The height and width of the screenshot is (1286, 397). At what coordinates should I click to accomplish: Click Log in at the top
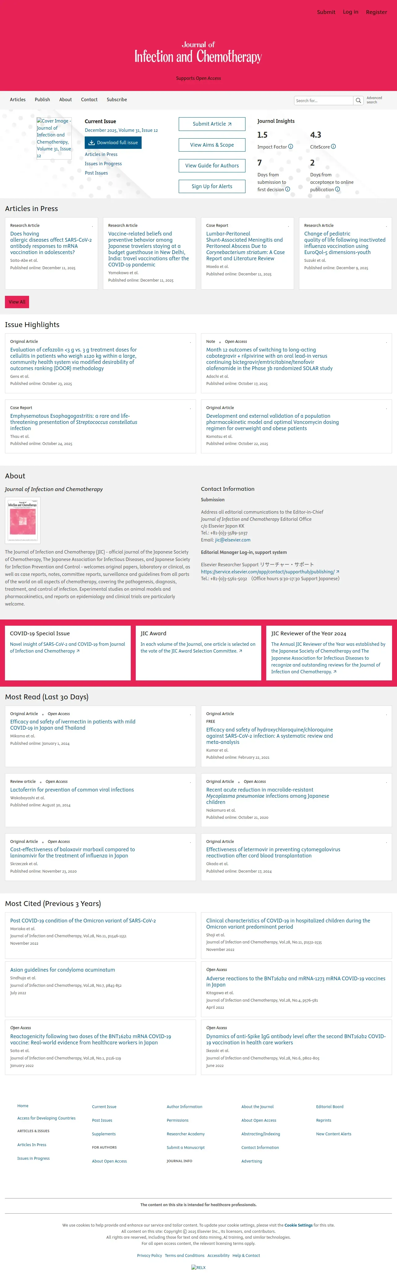[351, 12]
